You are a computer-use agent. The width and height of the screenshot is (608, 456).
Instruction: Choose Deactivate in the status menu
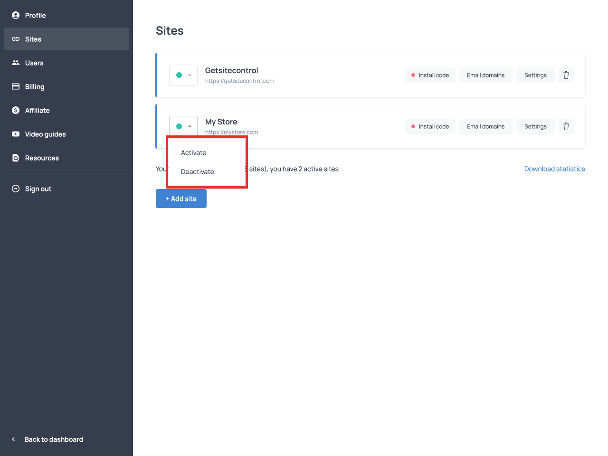(x=198, y=172)
